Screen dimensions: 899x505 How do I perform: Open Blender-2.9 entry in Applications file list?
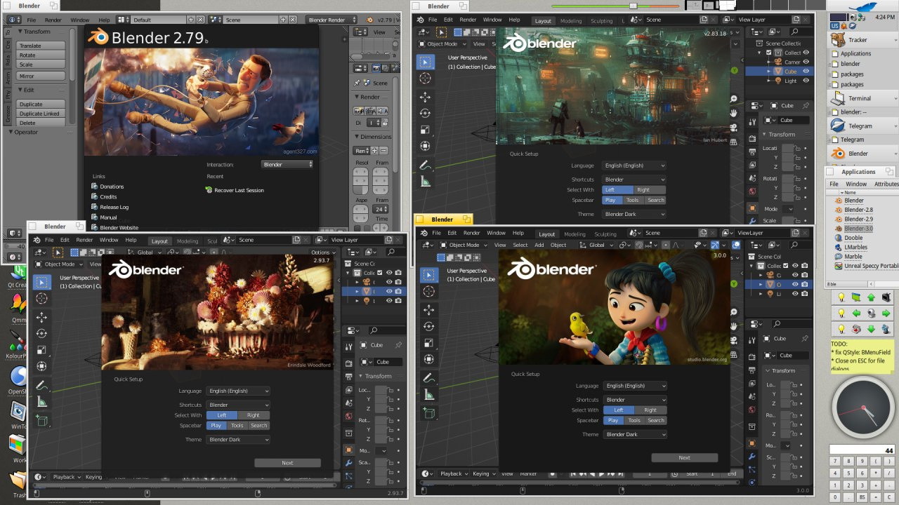coord(858,219)
